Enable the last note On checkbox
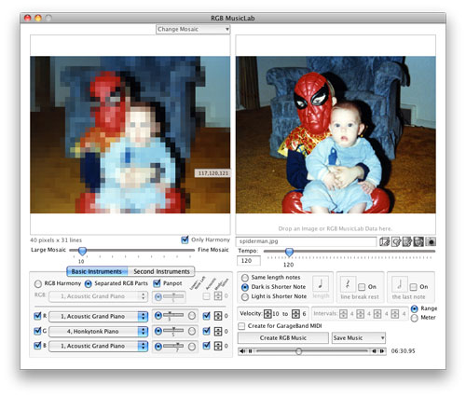 413,287
